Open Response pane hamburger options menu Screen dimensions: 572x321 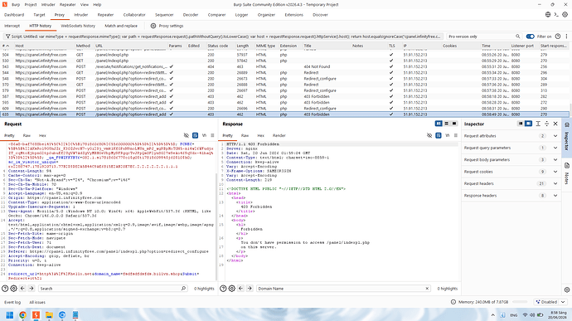pos(456,135)
